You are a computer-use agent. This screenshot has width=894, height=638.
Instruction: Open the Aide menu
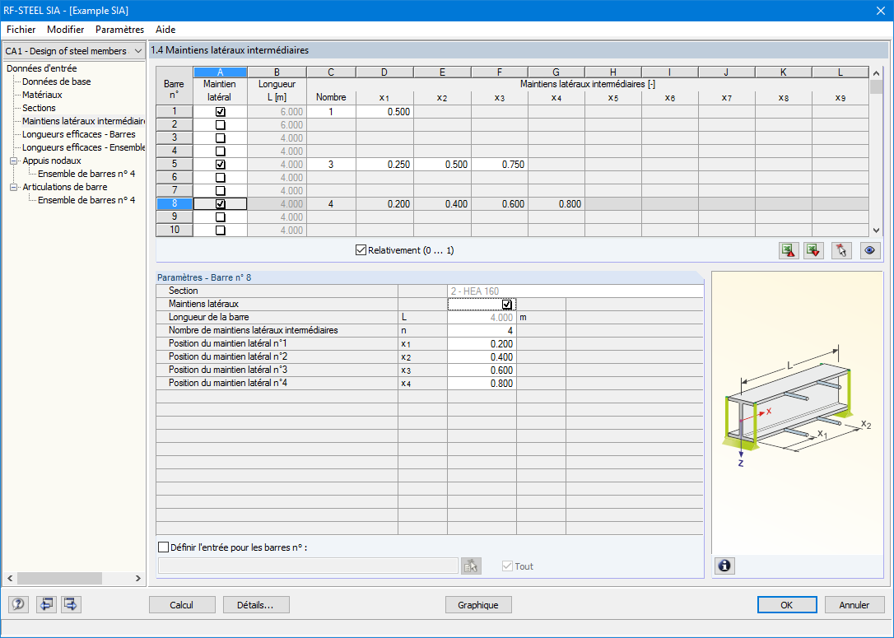pyautogui.click(x=165, y=30)
